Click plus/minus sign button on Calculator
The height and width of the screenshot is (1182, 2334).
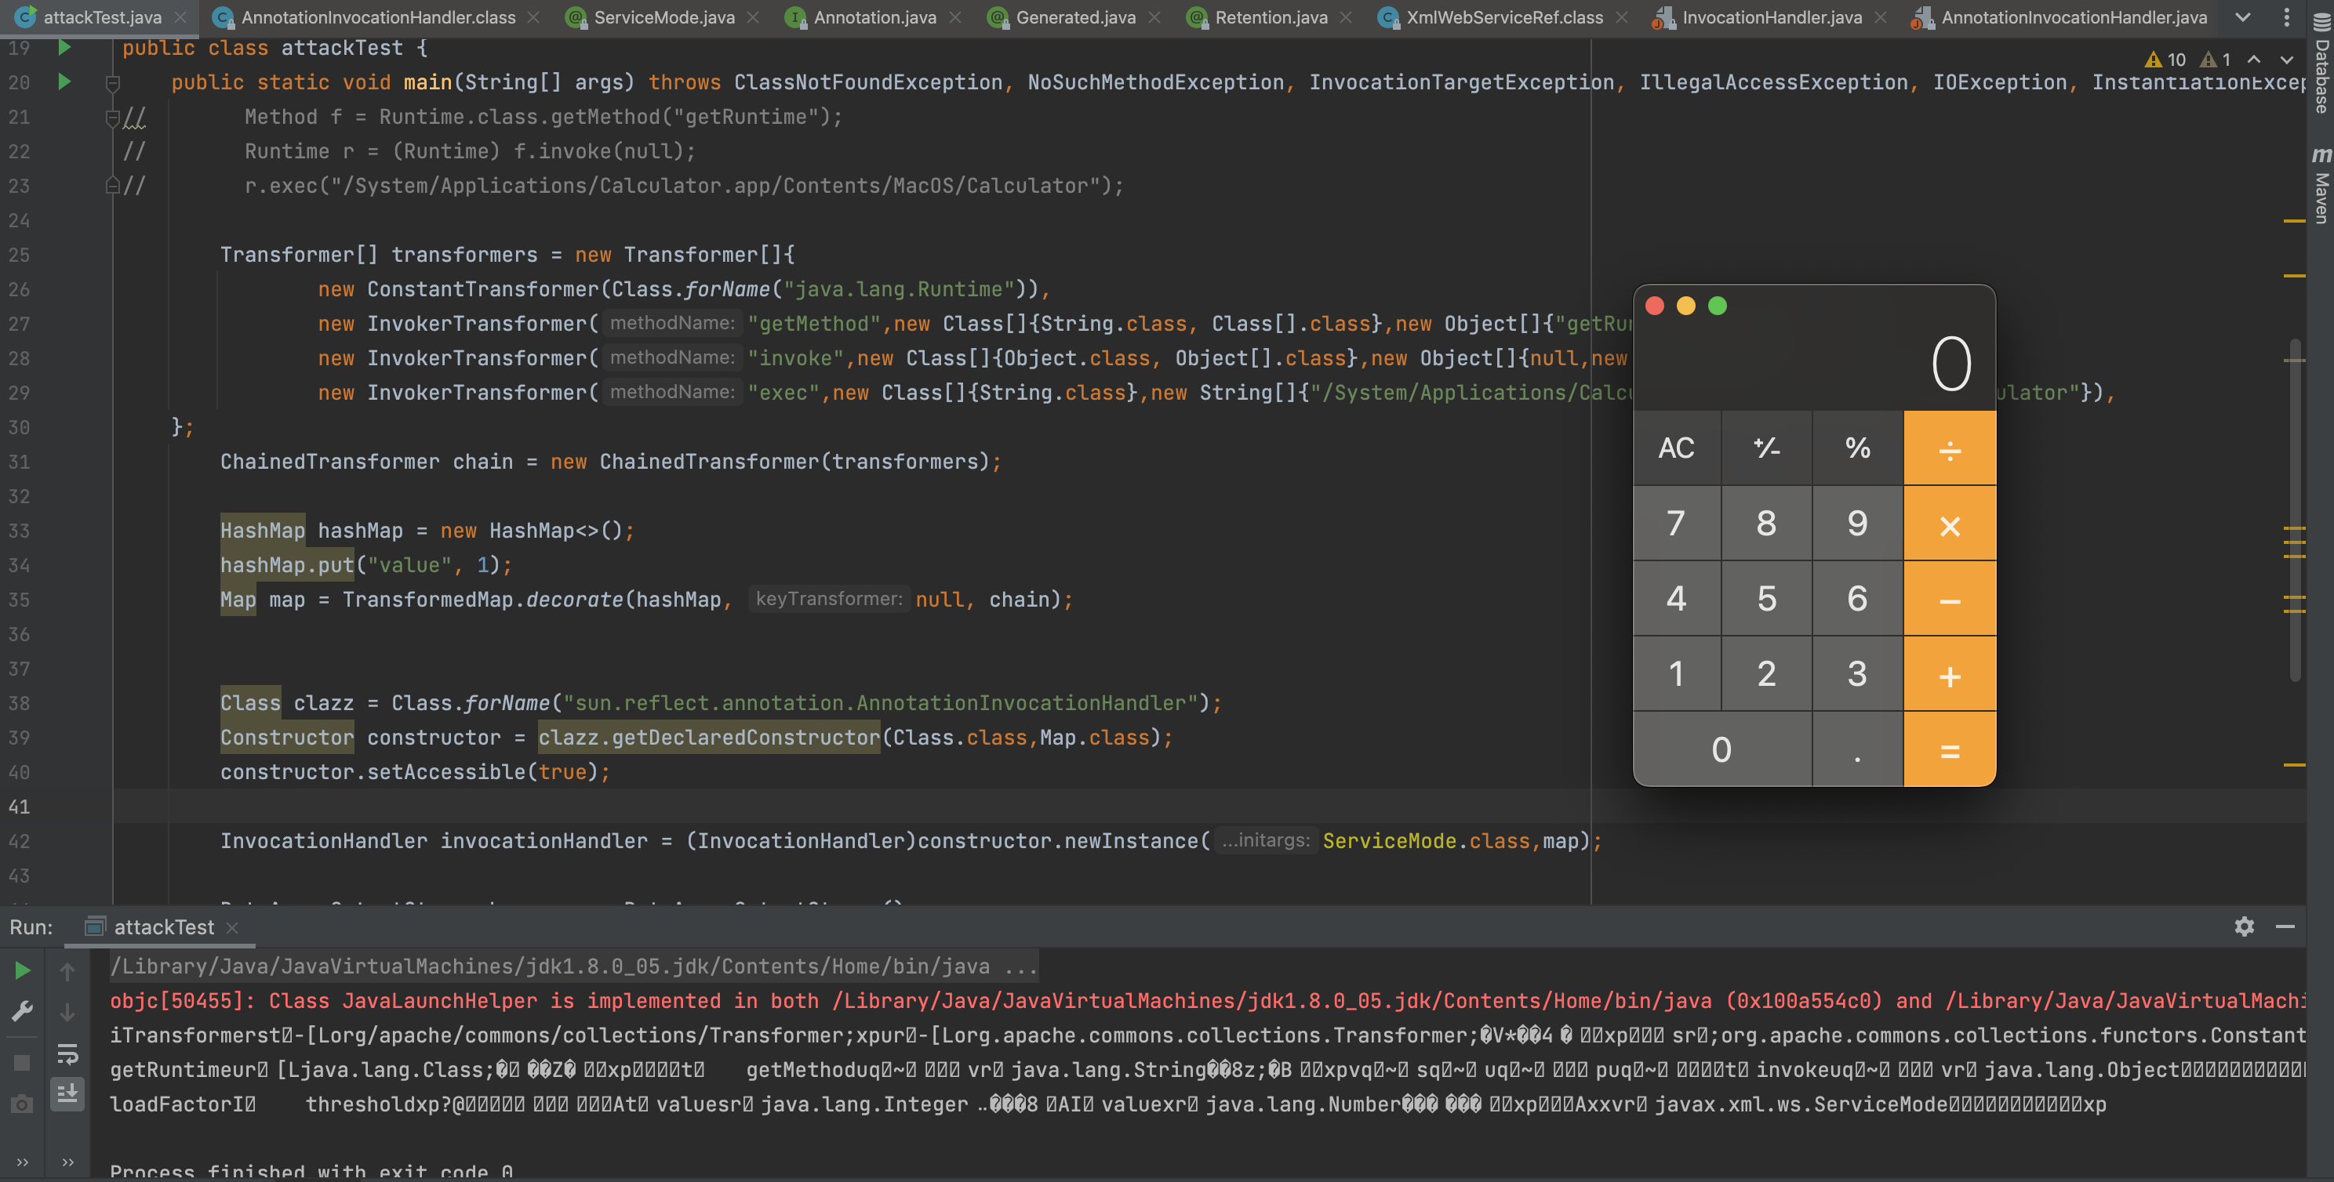click(x=1767, y=448)
